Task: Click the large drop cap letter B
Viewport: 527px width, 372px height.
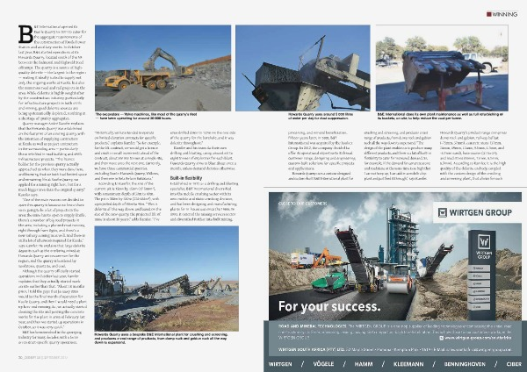Action: 25,34
